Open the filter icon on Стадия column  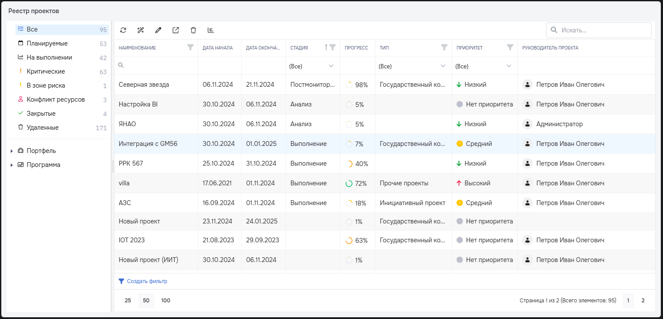tap(332, 47)
